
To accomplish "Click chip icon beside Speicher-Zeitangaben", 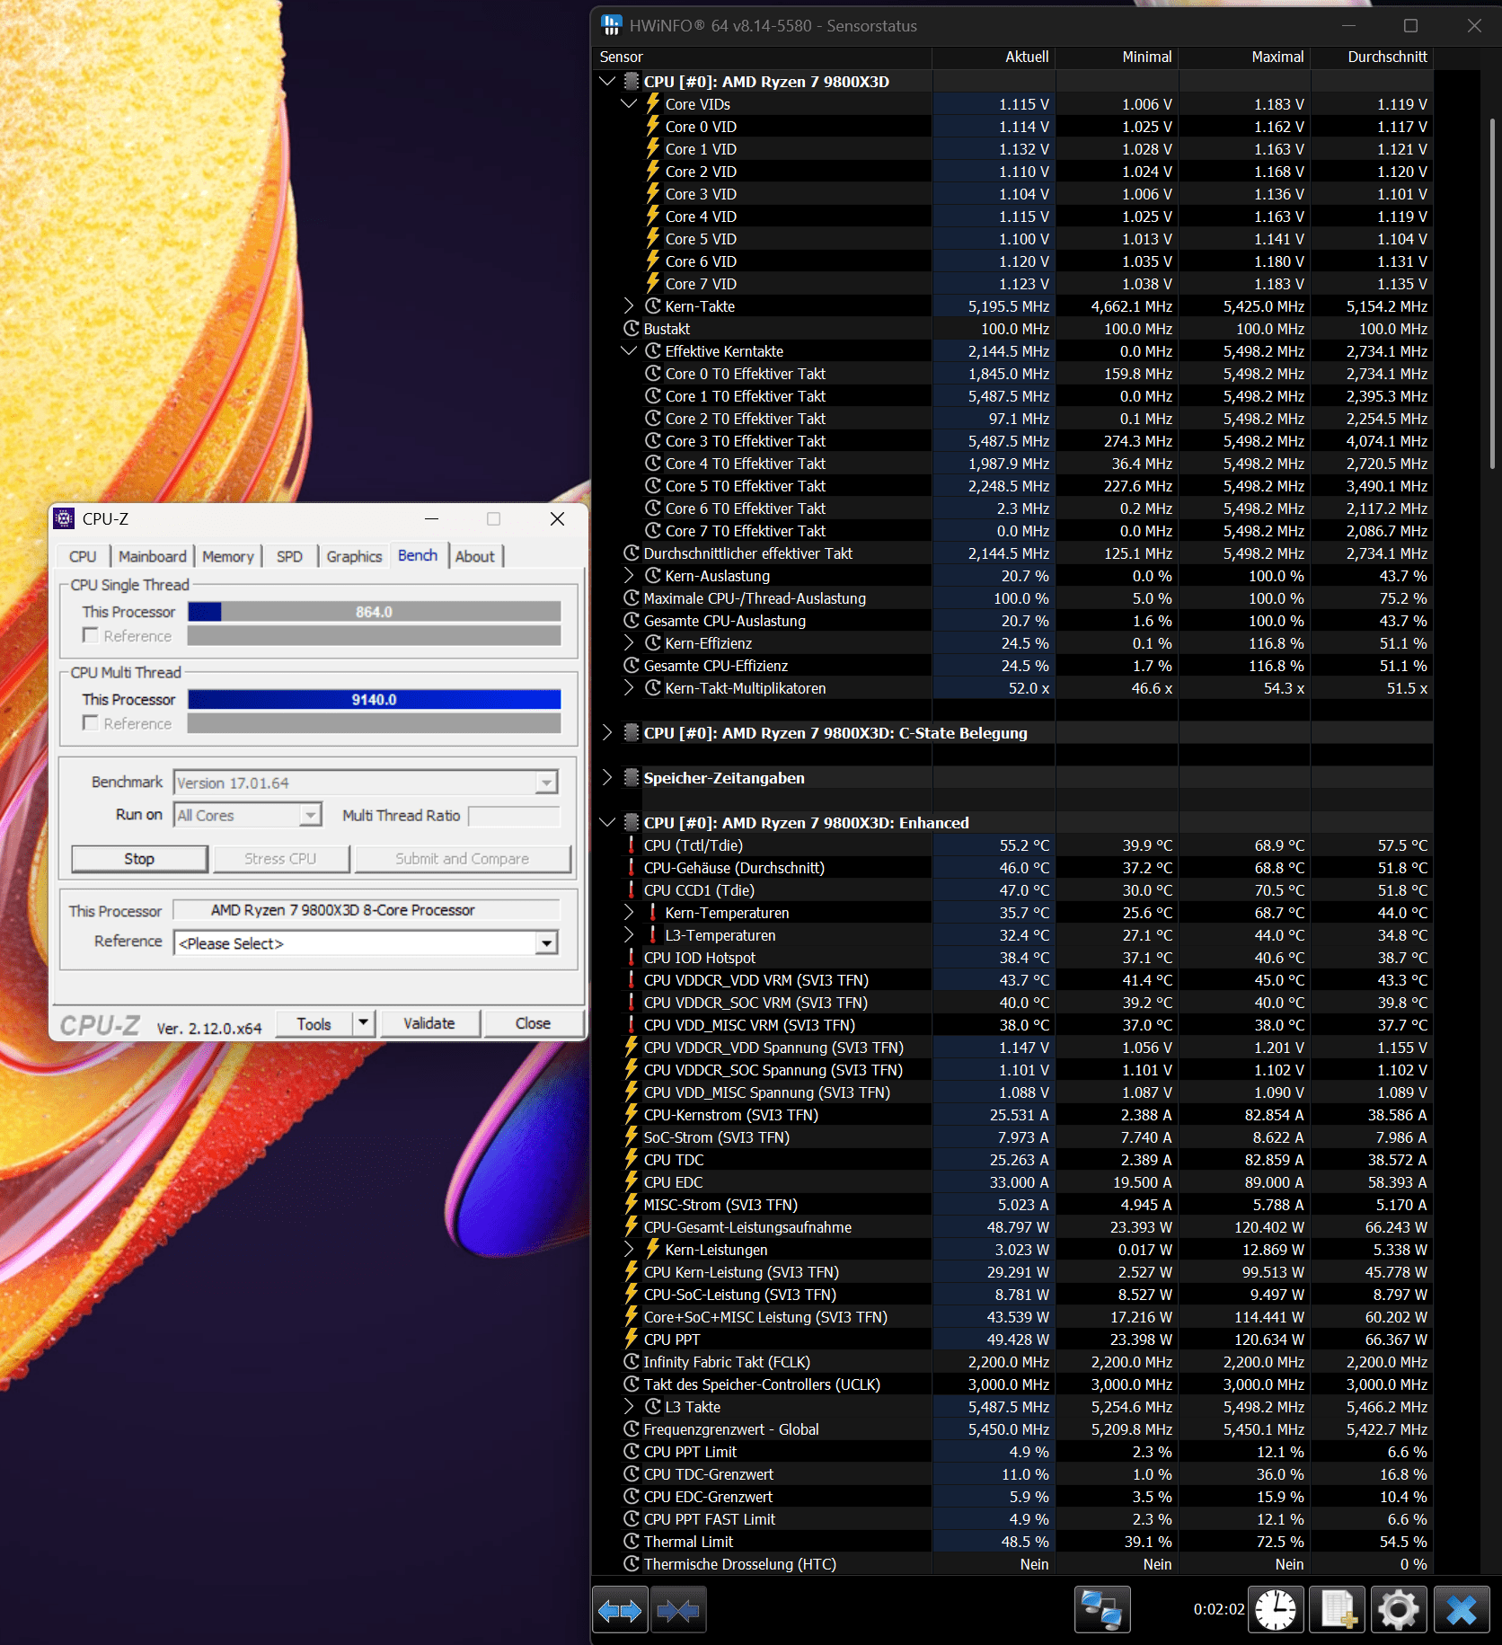I will (x=632, y=778).
